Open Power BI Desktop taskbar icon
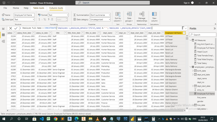 coord(132,119)
